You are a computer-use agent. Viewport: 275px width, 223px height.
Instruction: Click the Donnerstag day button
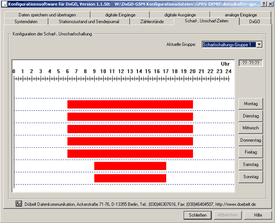click(x=250, y=140)
